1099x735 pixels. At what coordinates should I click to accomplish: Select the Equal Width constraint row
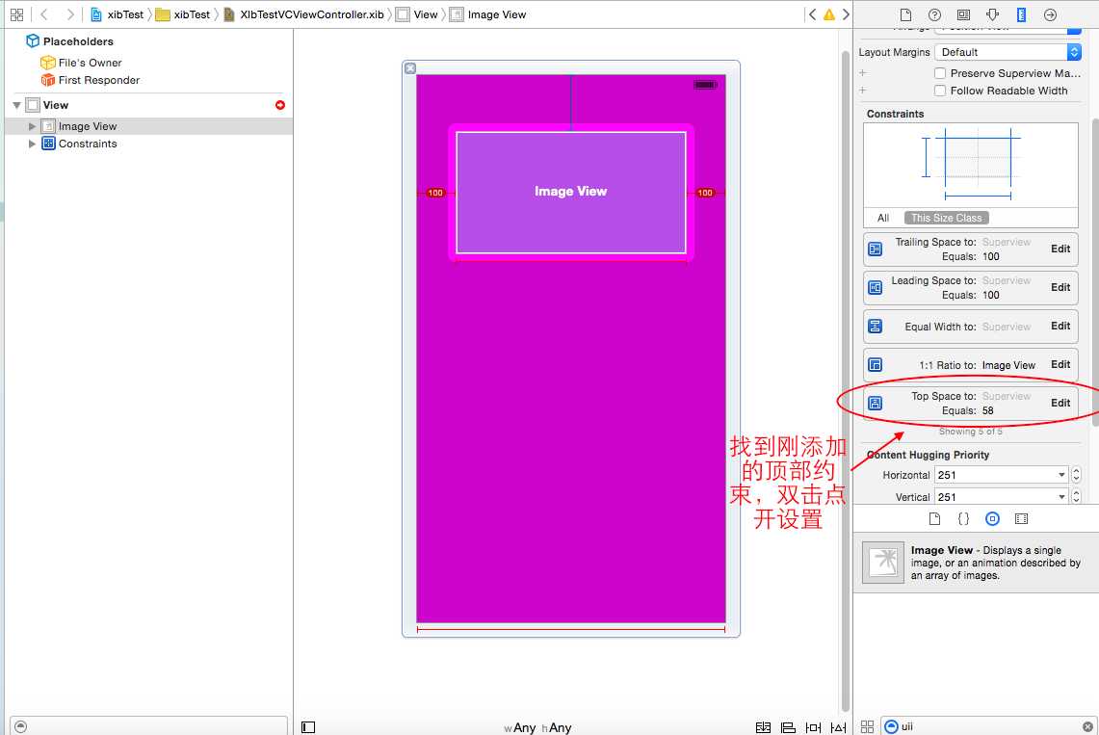coord(971,326)
